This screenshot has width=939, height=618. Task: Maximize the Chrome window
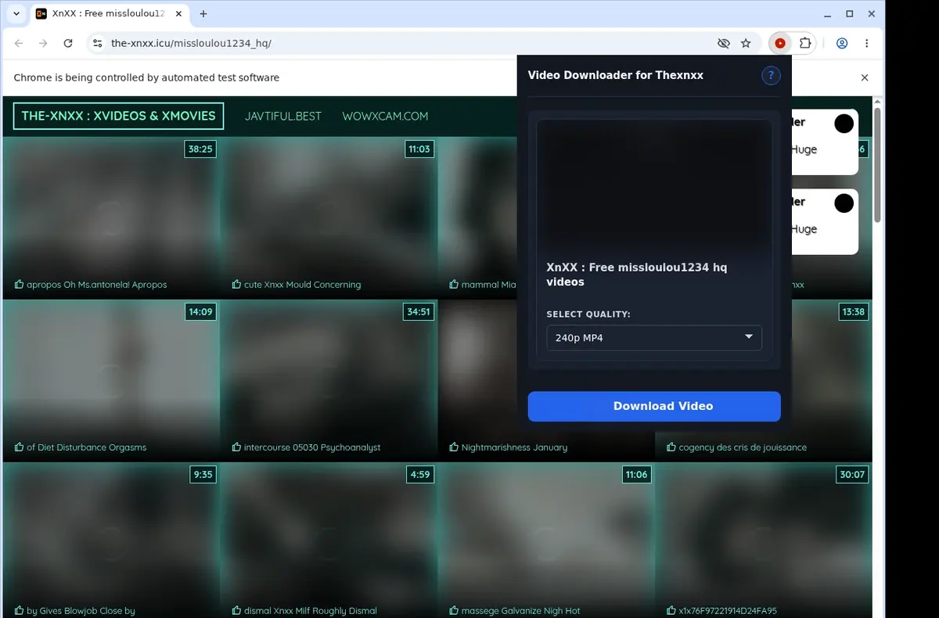(x=850, y=14)
